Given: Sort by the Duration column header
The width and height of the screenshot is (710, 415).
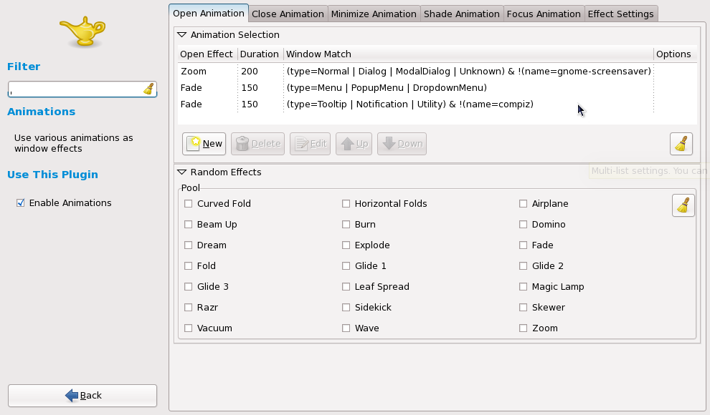Looking at the screenshot, I should coord(259,54).
